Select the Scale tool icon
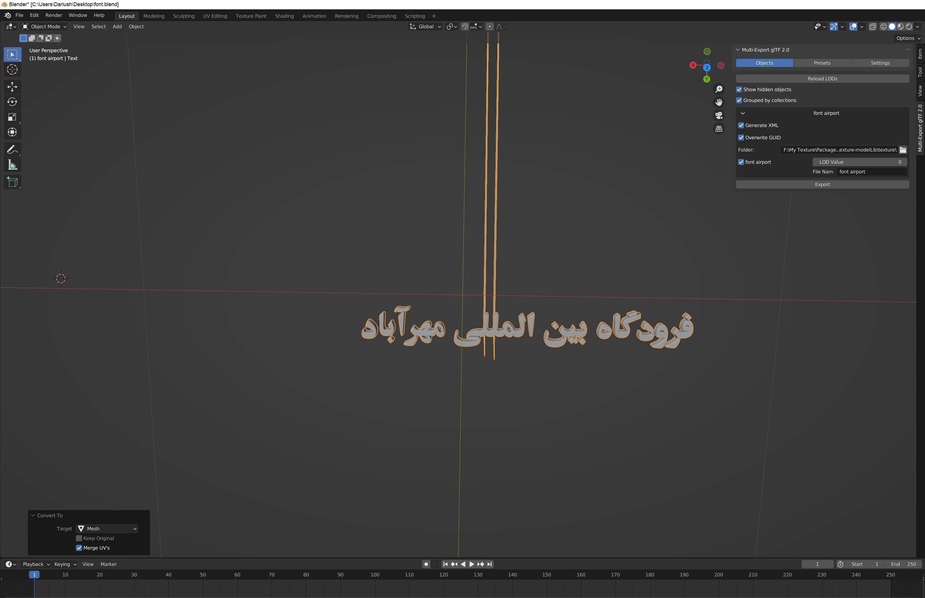The image size is (925, 598). click(12, 117)
